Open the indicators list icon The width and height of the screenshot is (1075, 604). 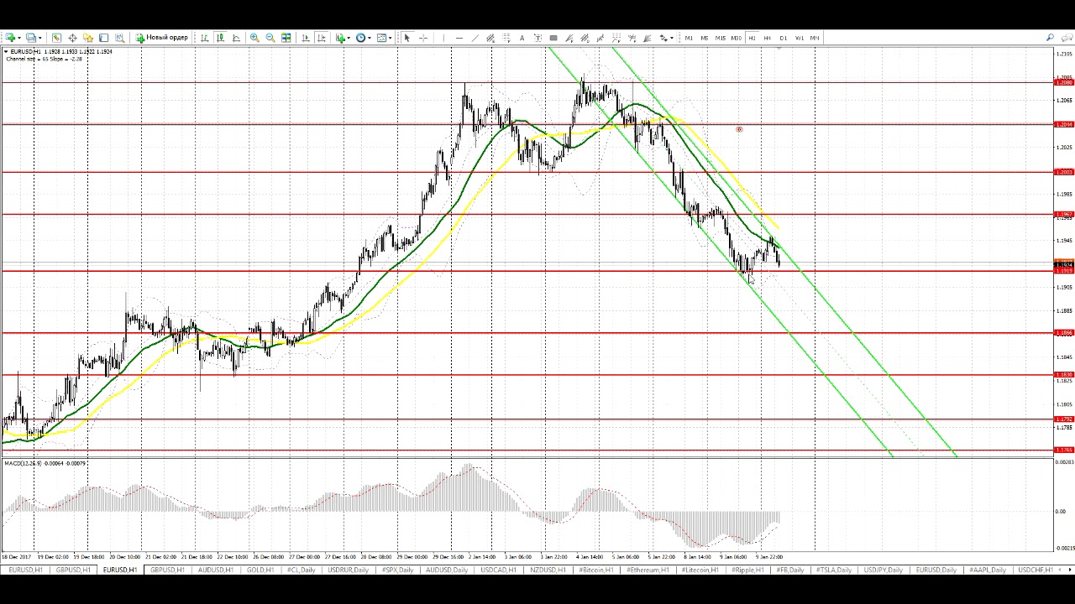pos(340,38)
